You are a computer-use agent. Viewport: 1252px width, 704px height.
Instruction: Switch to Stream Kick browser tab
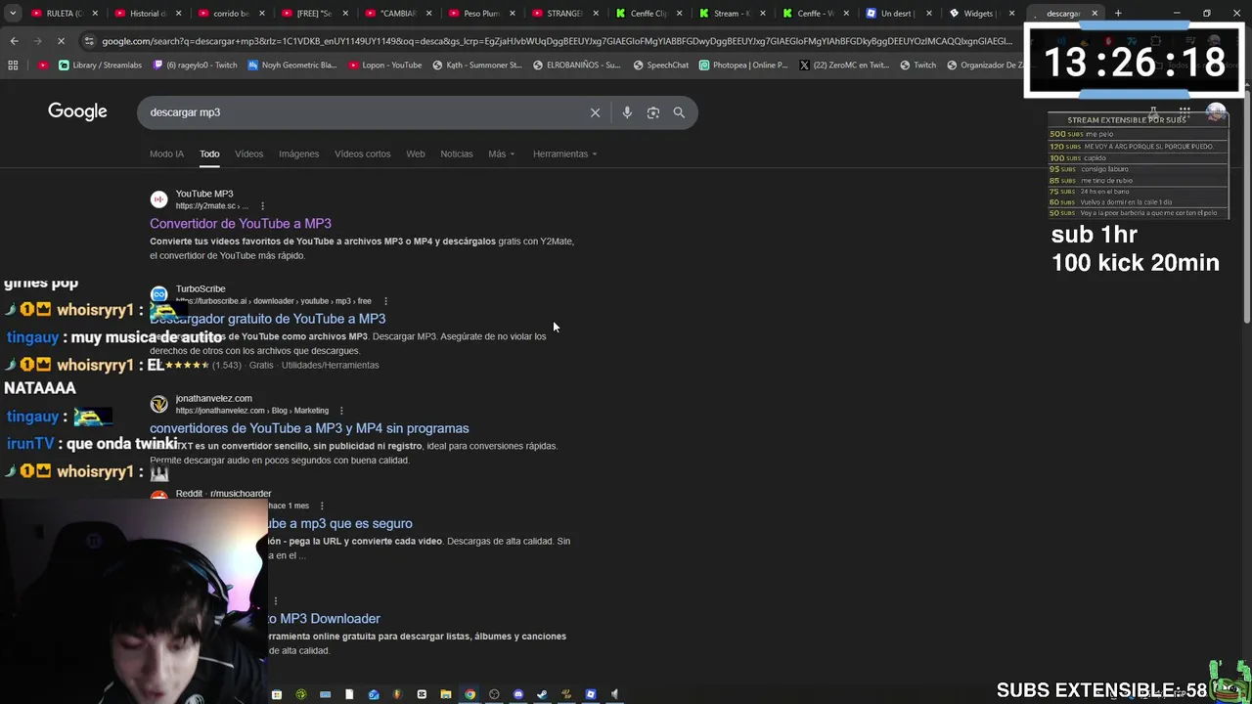click(732, 14)
